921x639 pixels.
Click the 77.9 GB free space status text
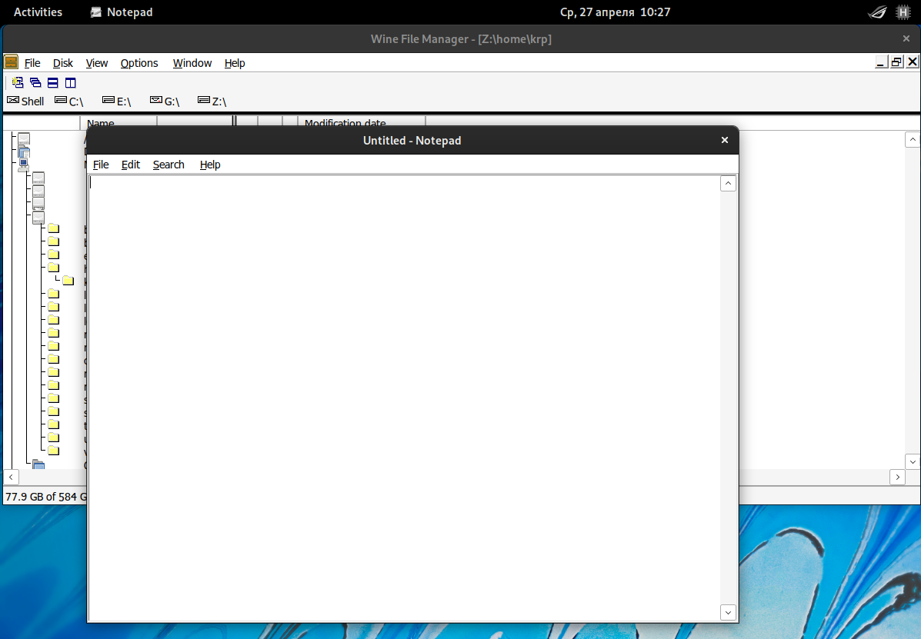click(46, 497)
